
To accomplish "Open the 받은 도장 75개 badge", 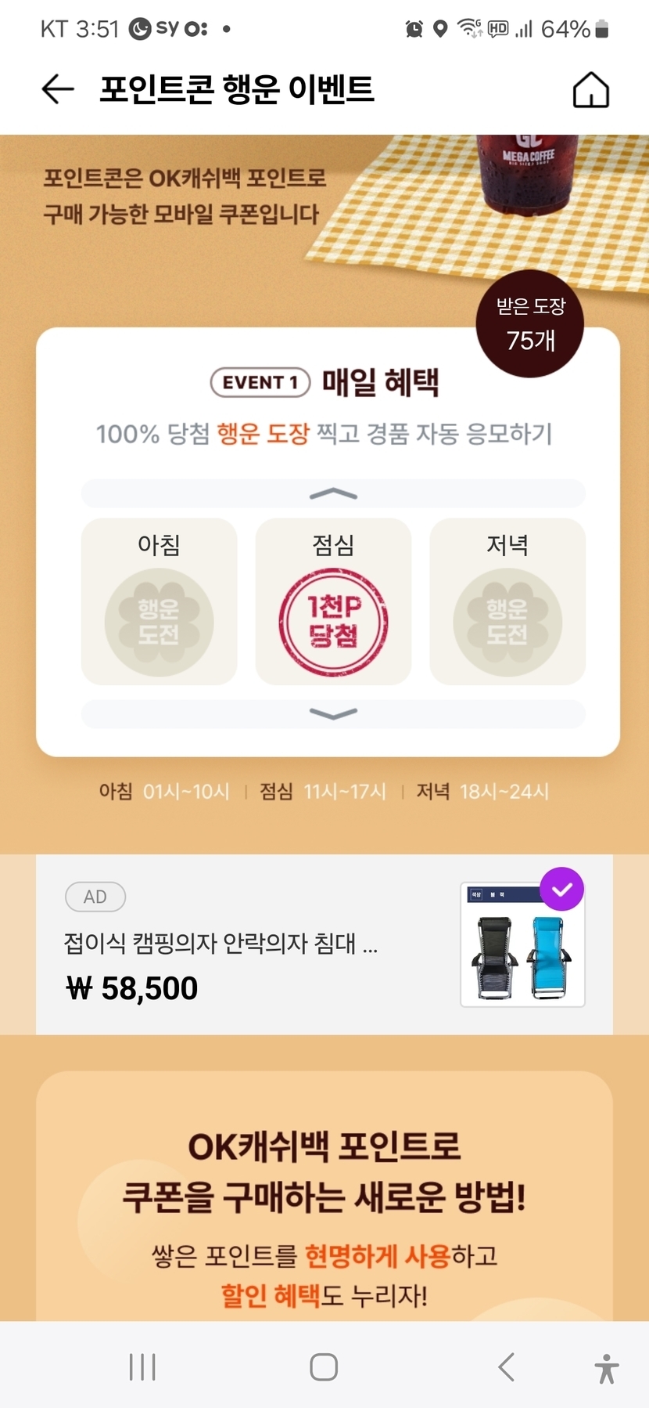I will coord(530,324).
